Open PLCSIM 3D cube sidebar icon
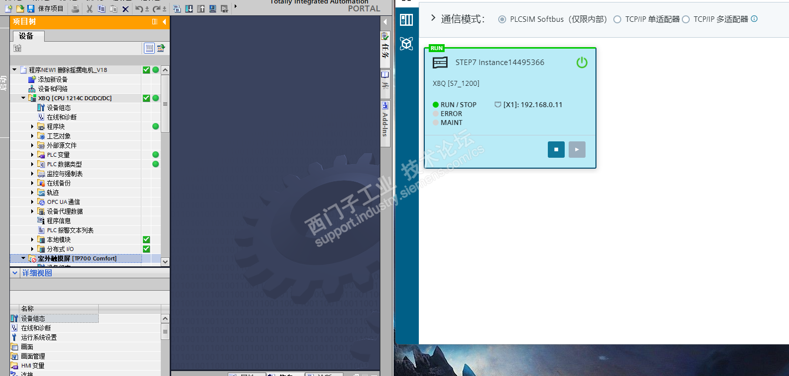This screenshot has height=376, width=789. point(406,44)
